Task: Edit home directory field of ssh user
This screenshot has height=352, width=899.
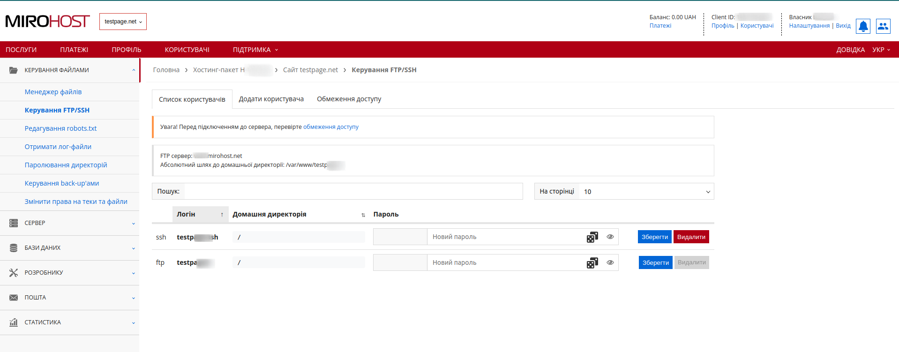Action: tap(299, 237)
